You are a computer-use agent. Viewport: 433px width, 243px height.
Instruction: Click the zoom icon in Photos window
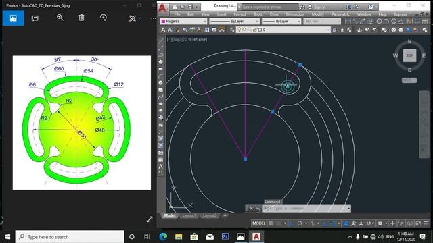point(60,18)
